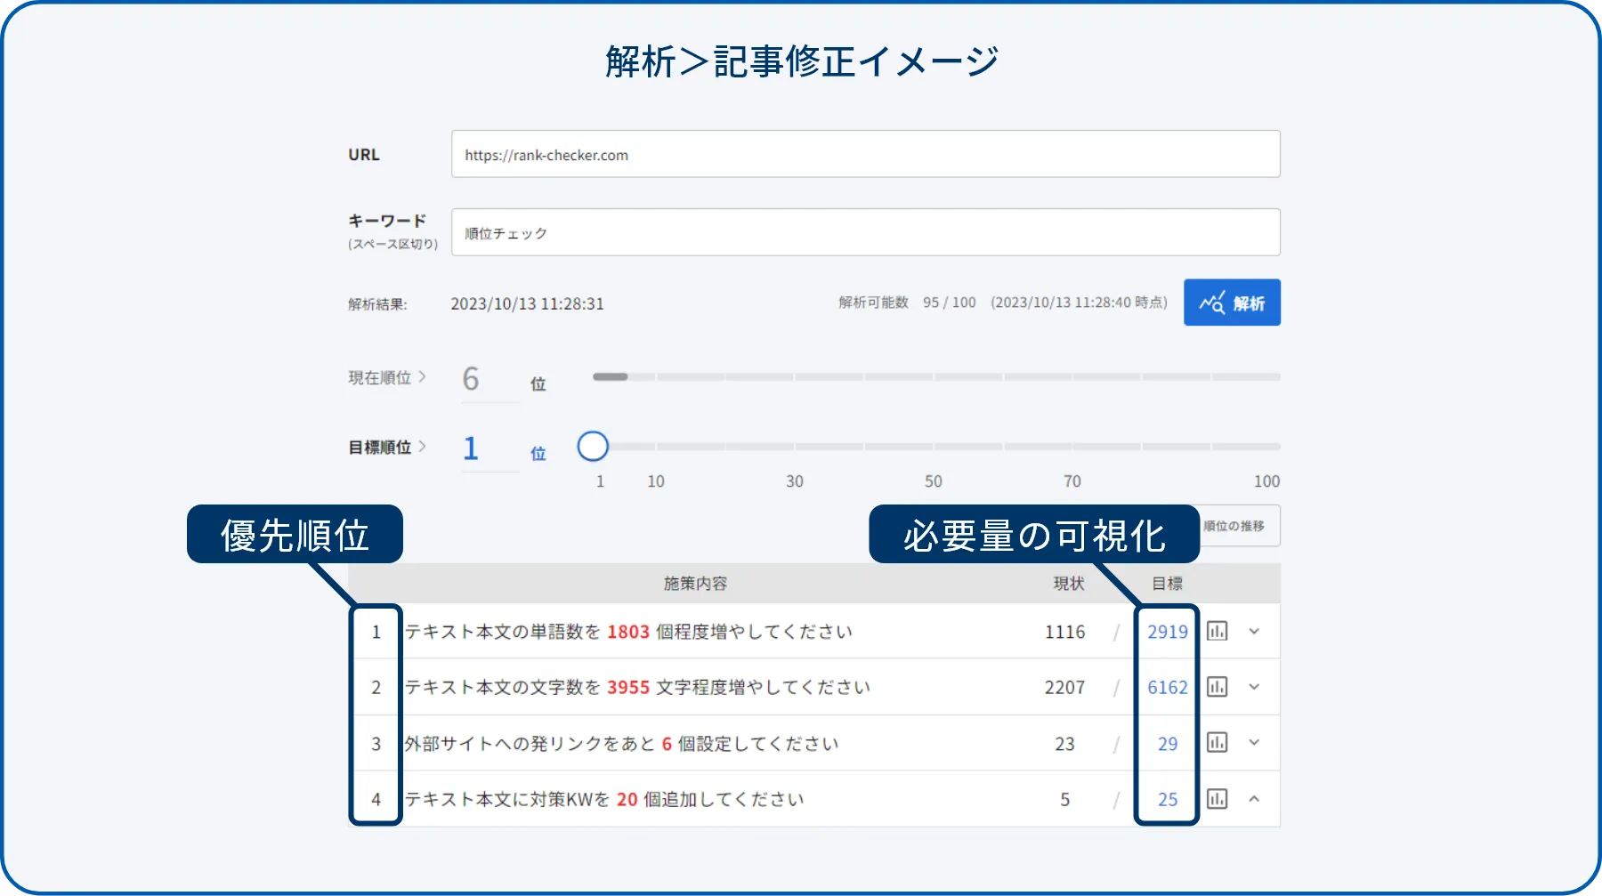Focus the キーワード input field
Screen dimensions: 1602x896
tap(865, 232)
